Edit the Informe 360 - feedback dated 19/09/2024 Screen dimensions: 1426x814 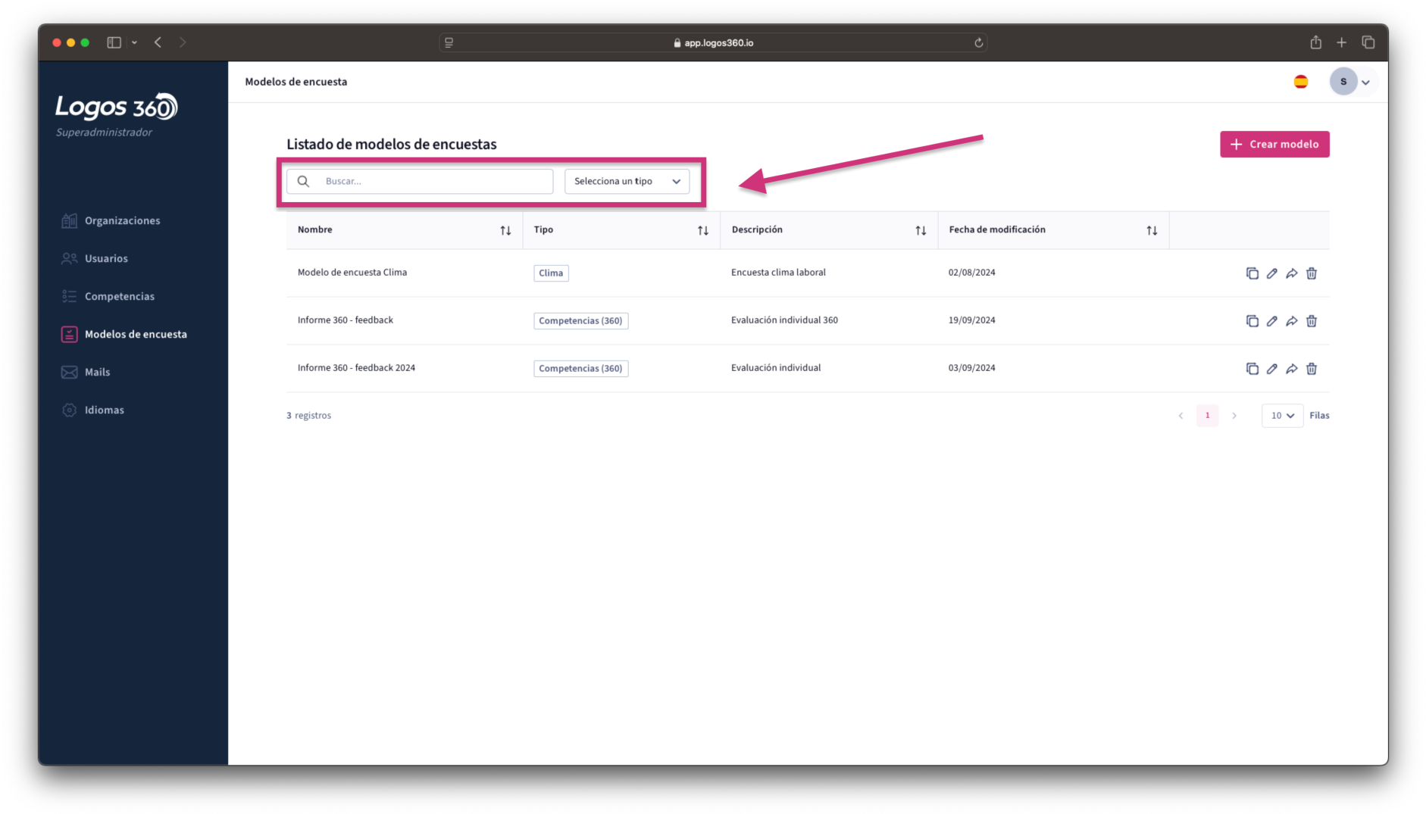(x=1271, y=321)
